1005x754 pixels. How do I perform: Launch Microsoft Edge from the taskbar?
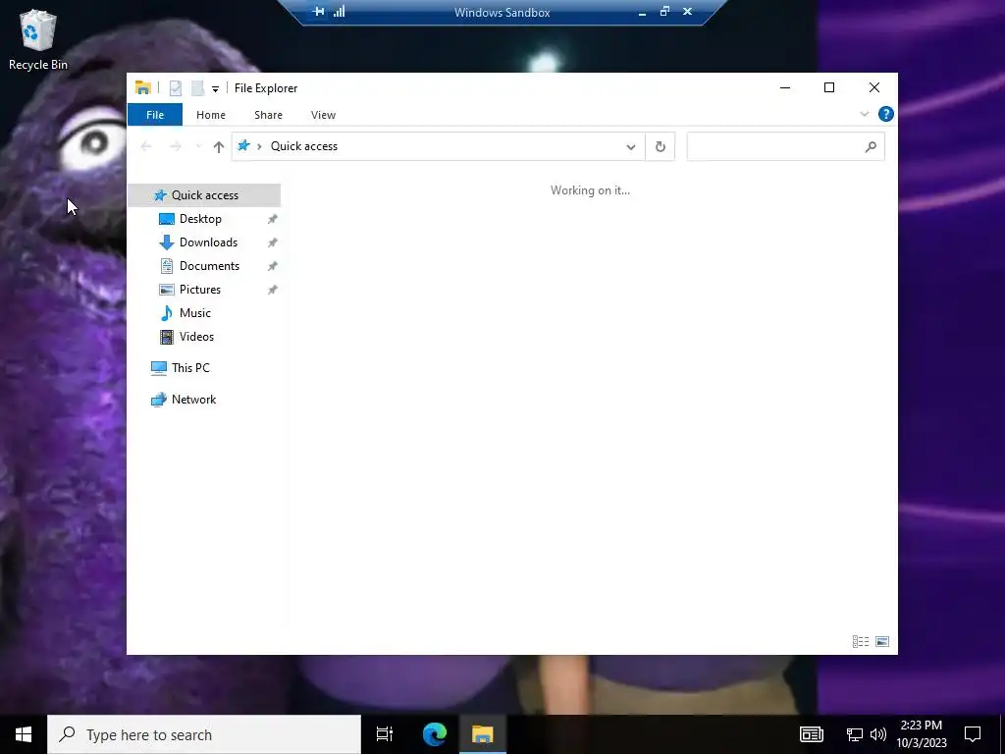434,734
